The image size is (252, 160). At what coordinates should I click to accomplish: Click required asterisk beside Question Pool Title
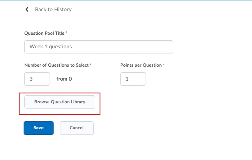coord(66,32)
